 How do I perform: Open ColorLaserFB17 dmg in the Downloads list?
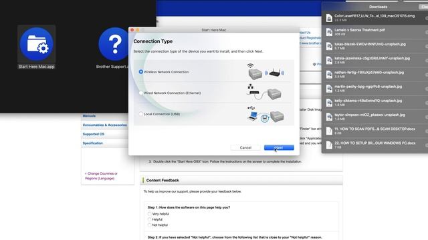pos(374,18)
